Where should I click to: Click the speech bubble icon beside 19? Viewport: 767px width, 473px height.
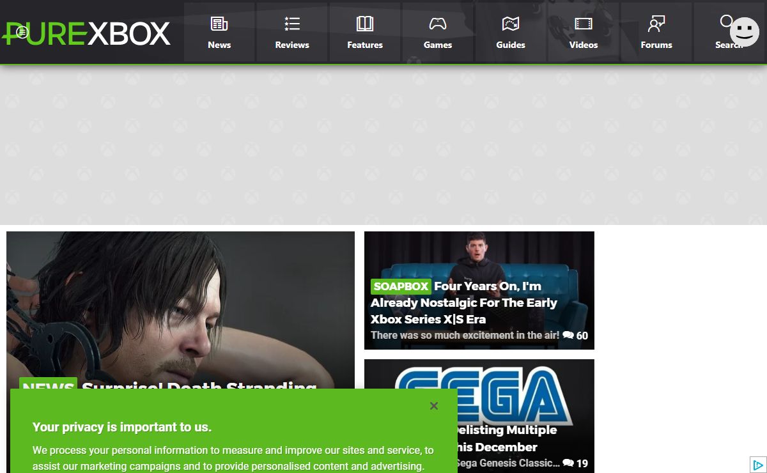(x=568, y=463)
